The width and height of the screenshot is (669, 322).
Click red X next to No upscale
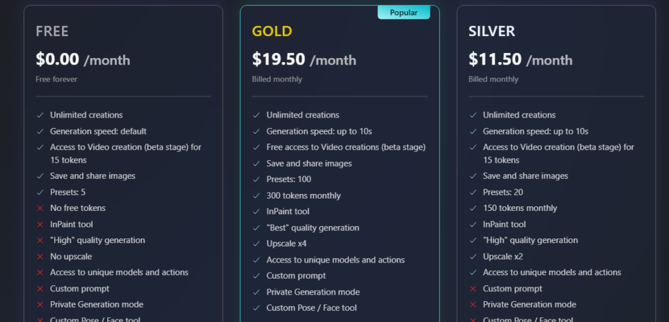coord(40,257)
